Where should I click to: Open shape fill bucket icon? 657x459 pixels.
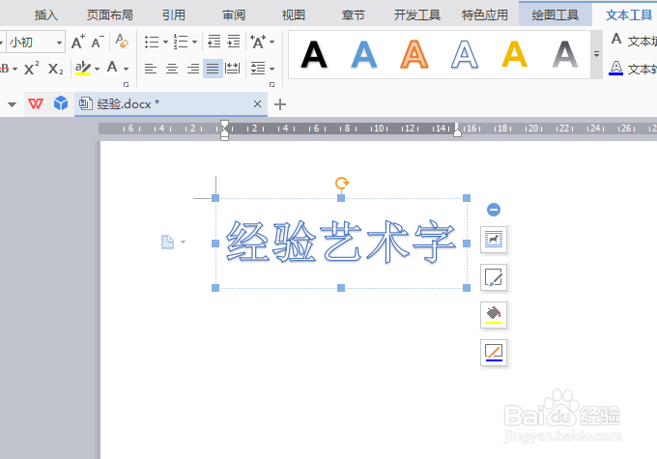point(494,315)
